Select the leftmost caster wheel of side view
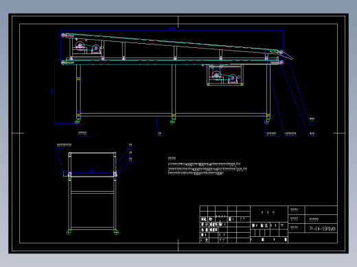 click(78, 122)
